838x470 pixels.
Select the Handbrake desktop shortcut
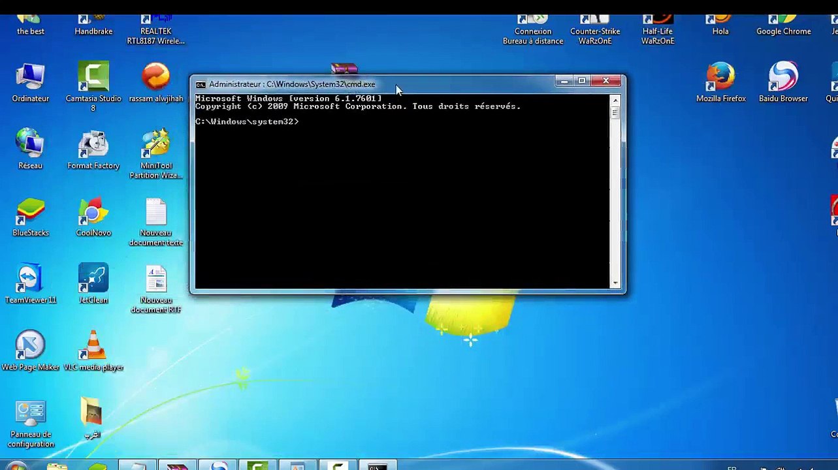tap(93, 25)
